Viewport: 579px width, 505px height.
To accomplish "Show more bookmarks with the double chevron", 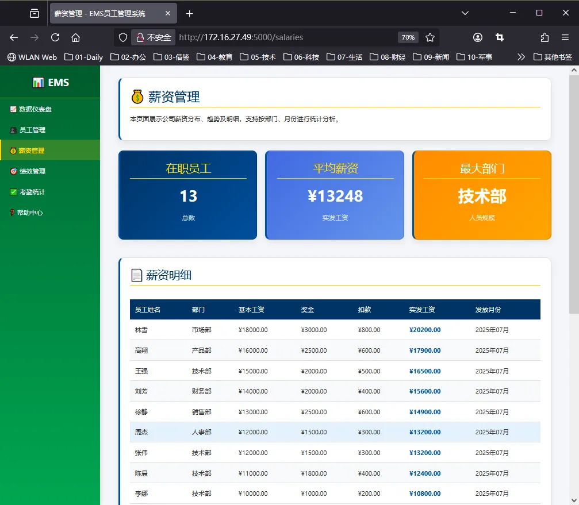I will click(x=521, y=57).
